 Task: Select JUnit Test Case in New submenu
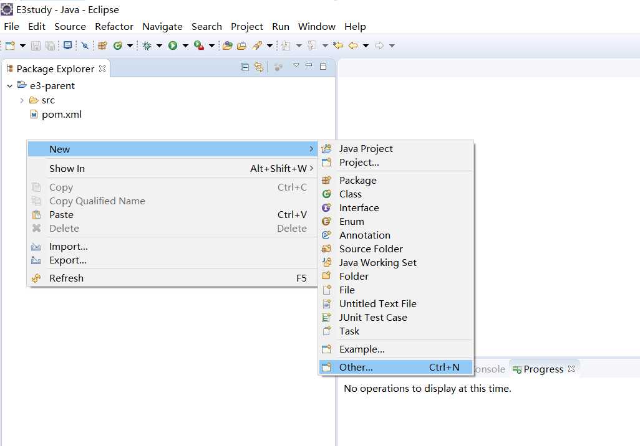[x=396, y=318]
